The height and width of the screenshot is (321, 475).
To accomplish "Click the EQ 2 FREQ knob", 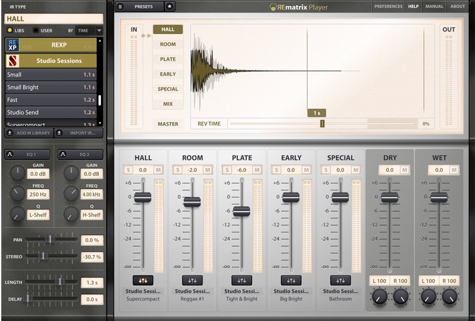I will tap(71, 194).
